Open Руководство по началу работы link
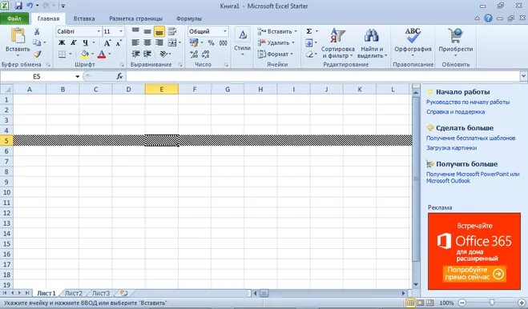 [x=468, y=102]
